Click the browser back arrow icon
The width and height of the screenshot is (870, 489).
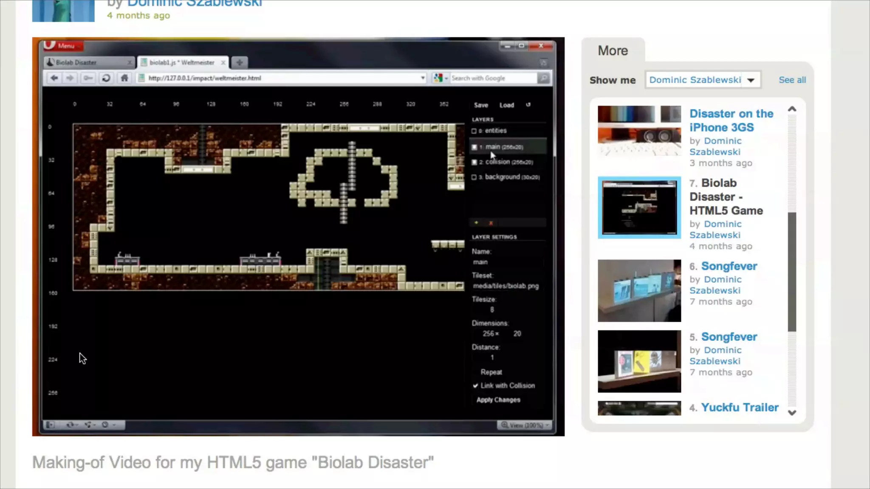[x=54, y=78]
